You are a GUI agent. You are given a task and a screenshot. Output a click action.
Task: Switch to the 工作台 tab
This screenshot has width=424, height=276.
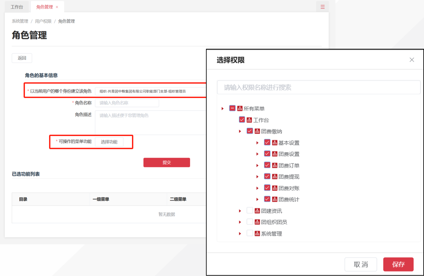pyautogui.click(x=17, y=7)
